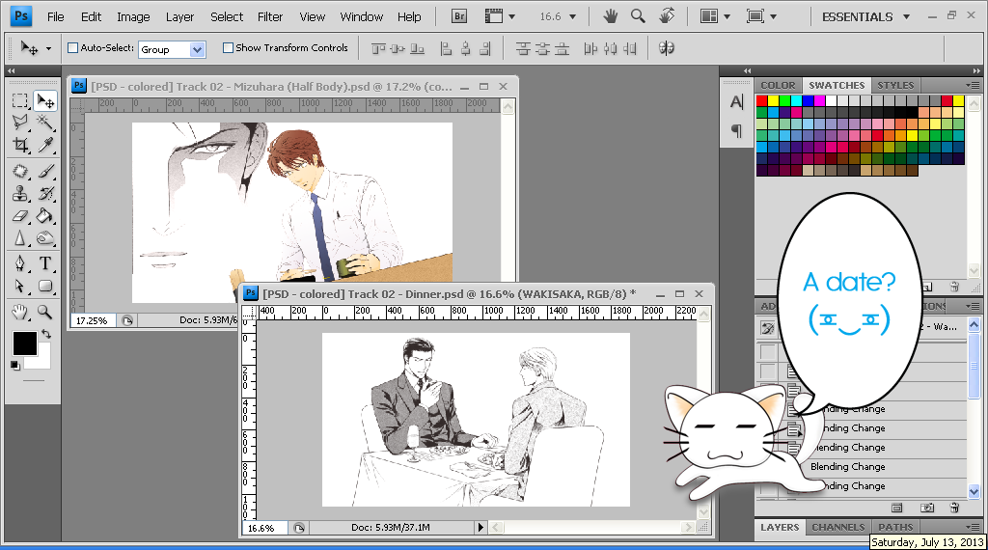Select the Horizontal Type tool
This screenshot has height=550, width=988.
point(45,263)
